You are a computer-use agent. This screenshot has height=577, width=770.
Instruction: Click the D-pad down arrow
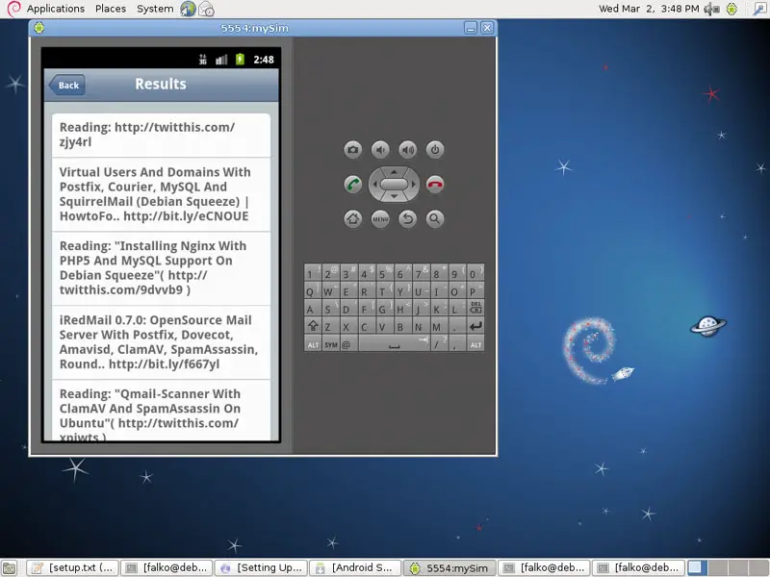click(394, 197)
